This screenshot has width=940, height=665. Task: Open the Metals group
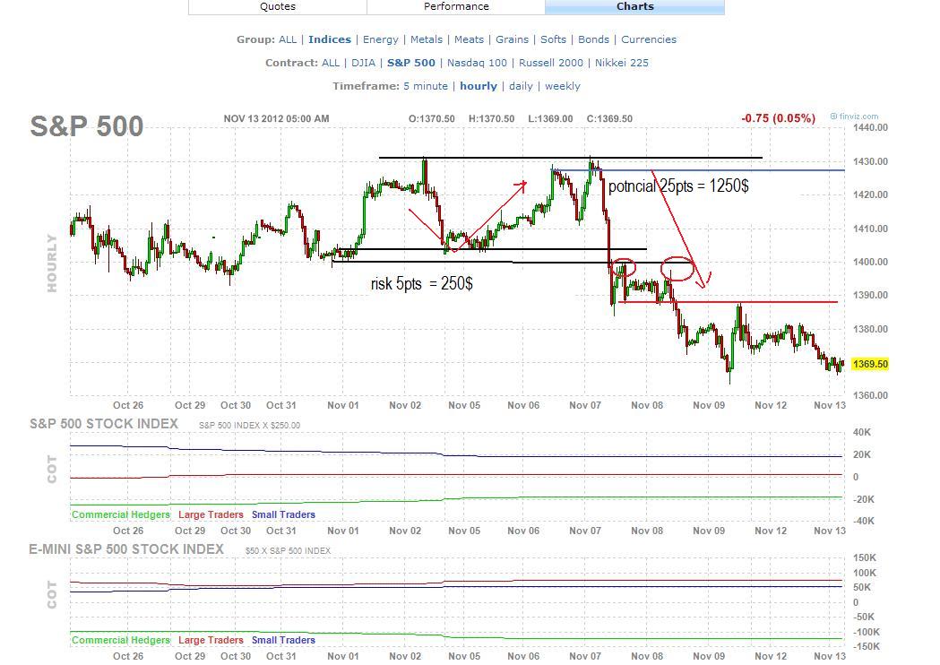coord(427,39)
